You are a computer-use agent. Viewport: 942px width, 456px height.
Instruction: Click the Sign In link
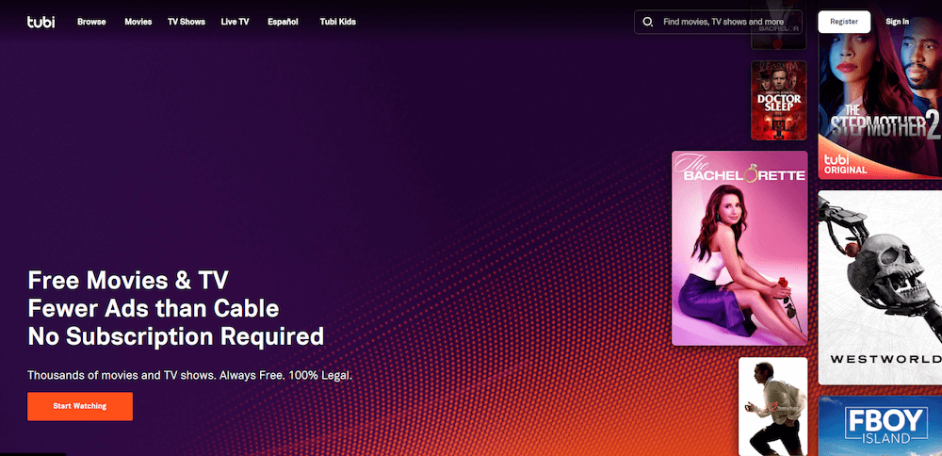[897, 22]
